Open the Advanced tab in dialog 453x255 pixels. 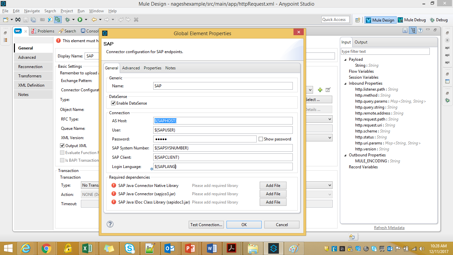pos(131,68)
